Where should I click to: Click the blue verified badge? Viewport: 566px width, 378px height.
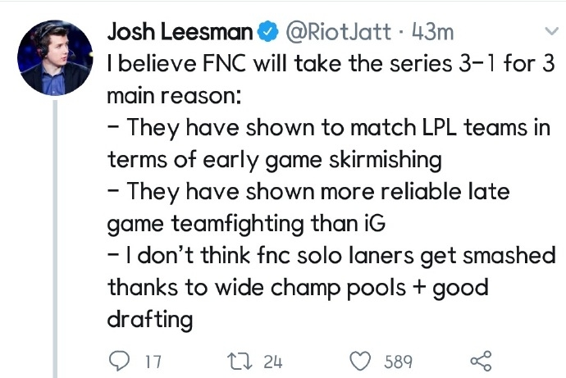coord(267,33)
